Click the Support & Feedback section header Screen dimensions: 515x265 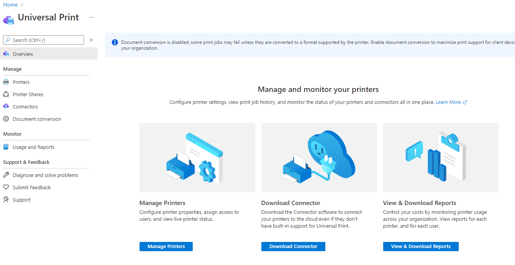26,162
